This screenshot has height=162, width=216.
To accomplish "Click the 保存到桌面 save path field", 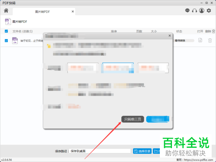I will coord(100,151).
